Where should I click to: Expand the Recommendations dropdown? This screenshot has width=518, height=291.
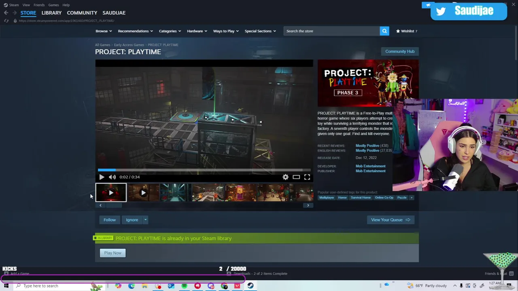[x=135, y=31]
